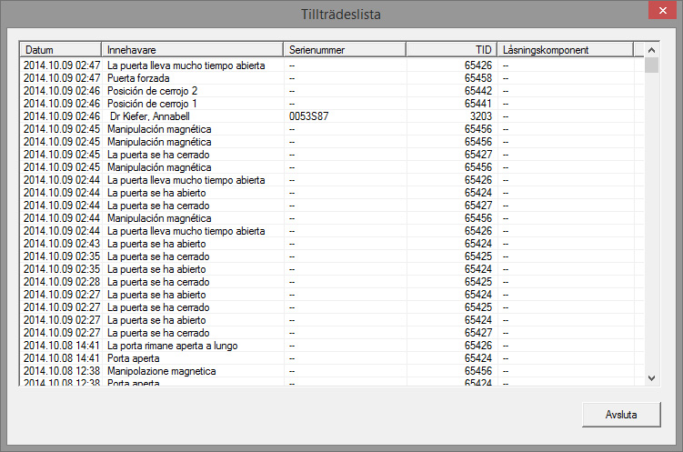Click the TID value 3203

pos(480,116)
